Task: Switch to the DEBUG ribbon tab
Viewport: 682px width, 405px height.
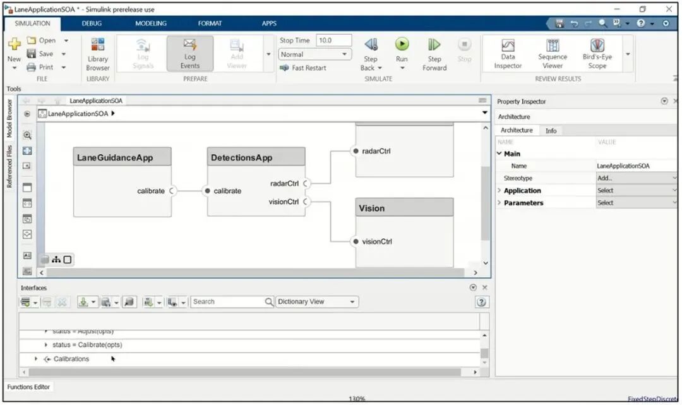Action: [x=92, y=23]
